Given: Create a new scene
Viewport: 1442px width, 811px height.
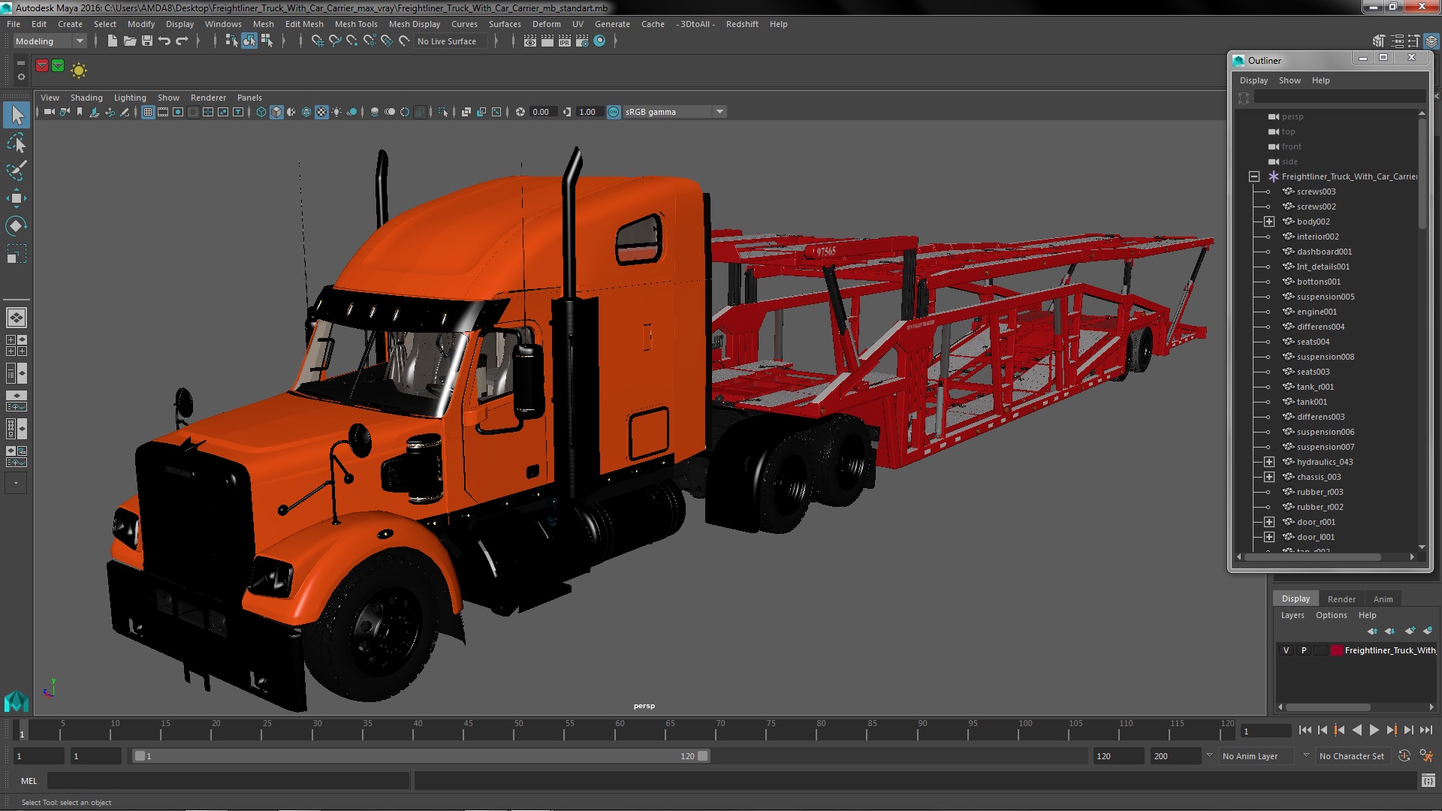Looking at the screenshot, I should (x=113, y=41).
